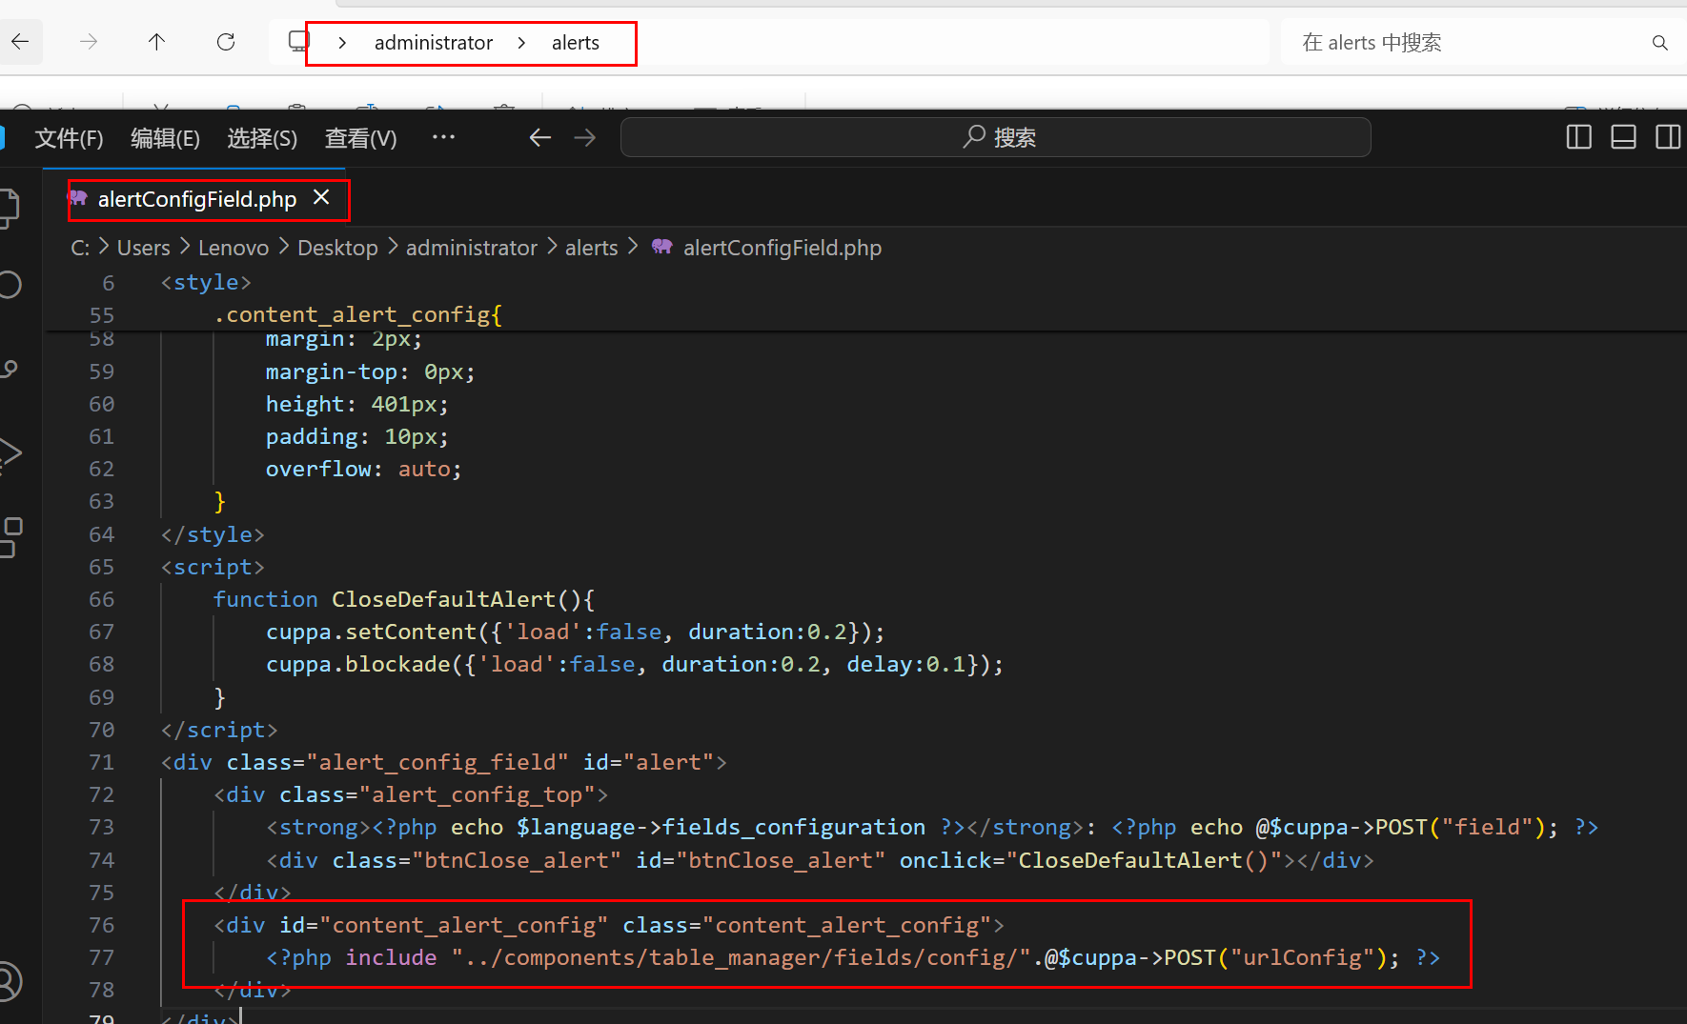Close the alertConfigField.php tab

pos(322,197)
